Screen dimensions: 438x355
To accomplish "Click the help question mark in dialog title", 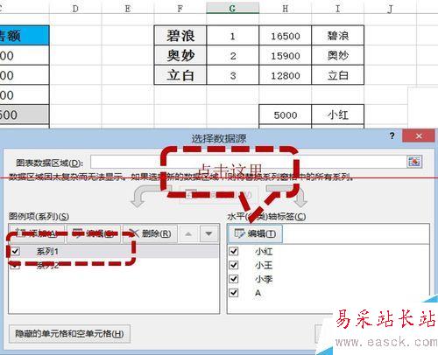I will 392,136.
